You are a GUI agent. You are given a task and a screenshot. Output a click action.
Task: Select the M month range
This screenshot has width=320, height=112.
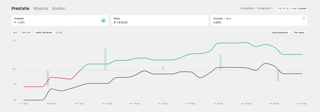click(x=287, y=8)
